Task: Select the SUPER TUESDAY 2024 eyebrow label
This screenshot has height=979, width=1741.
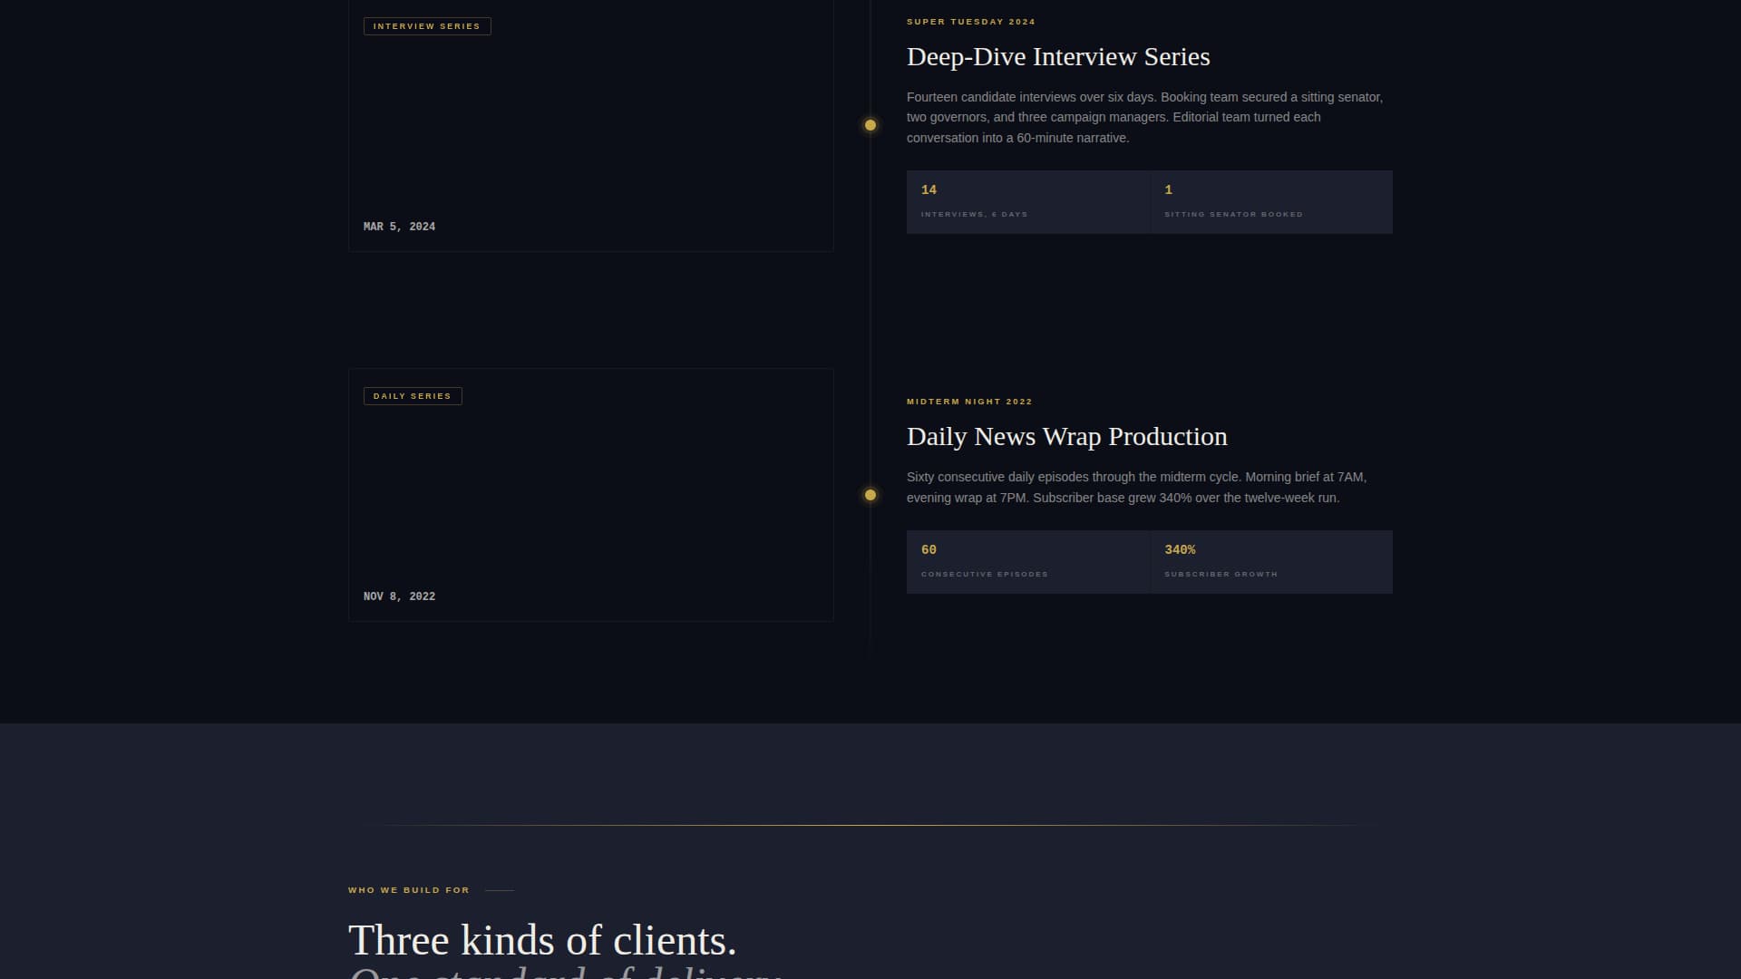Action: [969, 21]
